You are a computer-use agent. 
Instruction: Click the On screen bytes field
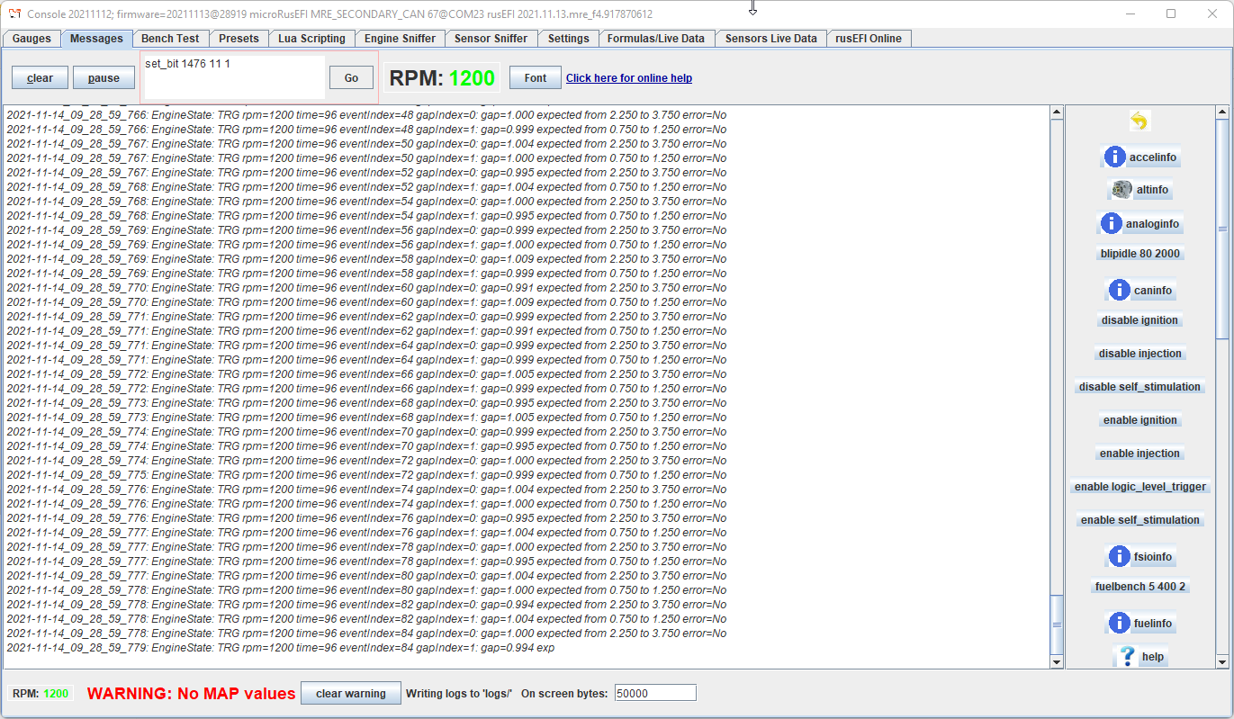point(654,693)
